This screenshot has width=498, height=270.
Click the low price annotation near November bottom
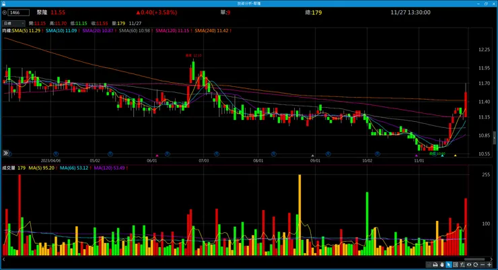(x=437, y=154)
